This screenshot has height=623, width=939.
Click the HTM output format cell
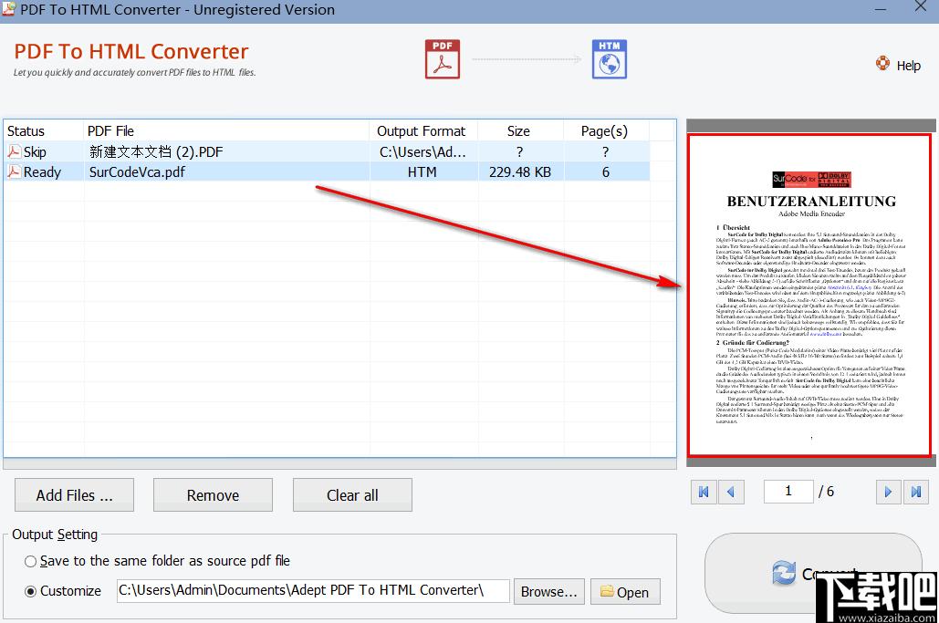(x=423, y=171)
